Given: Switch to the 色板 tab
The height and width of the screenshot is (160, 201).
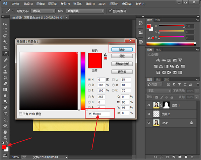Looking at the screenshot, I should tap(158, 20).
